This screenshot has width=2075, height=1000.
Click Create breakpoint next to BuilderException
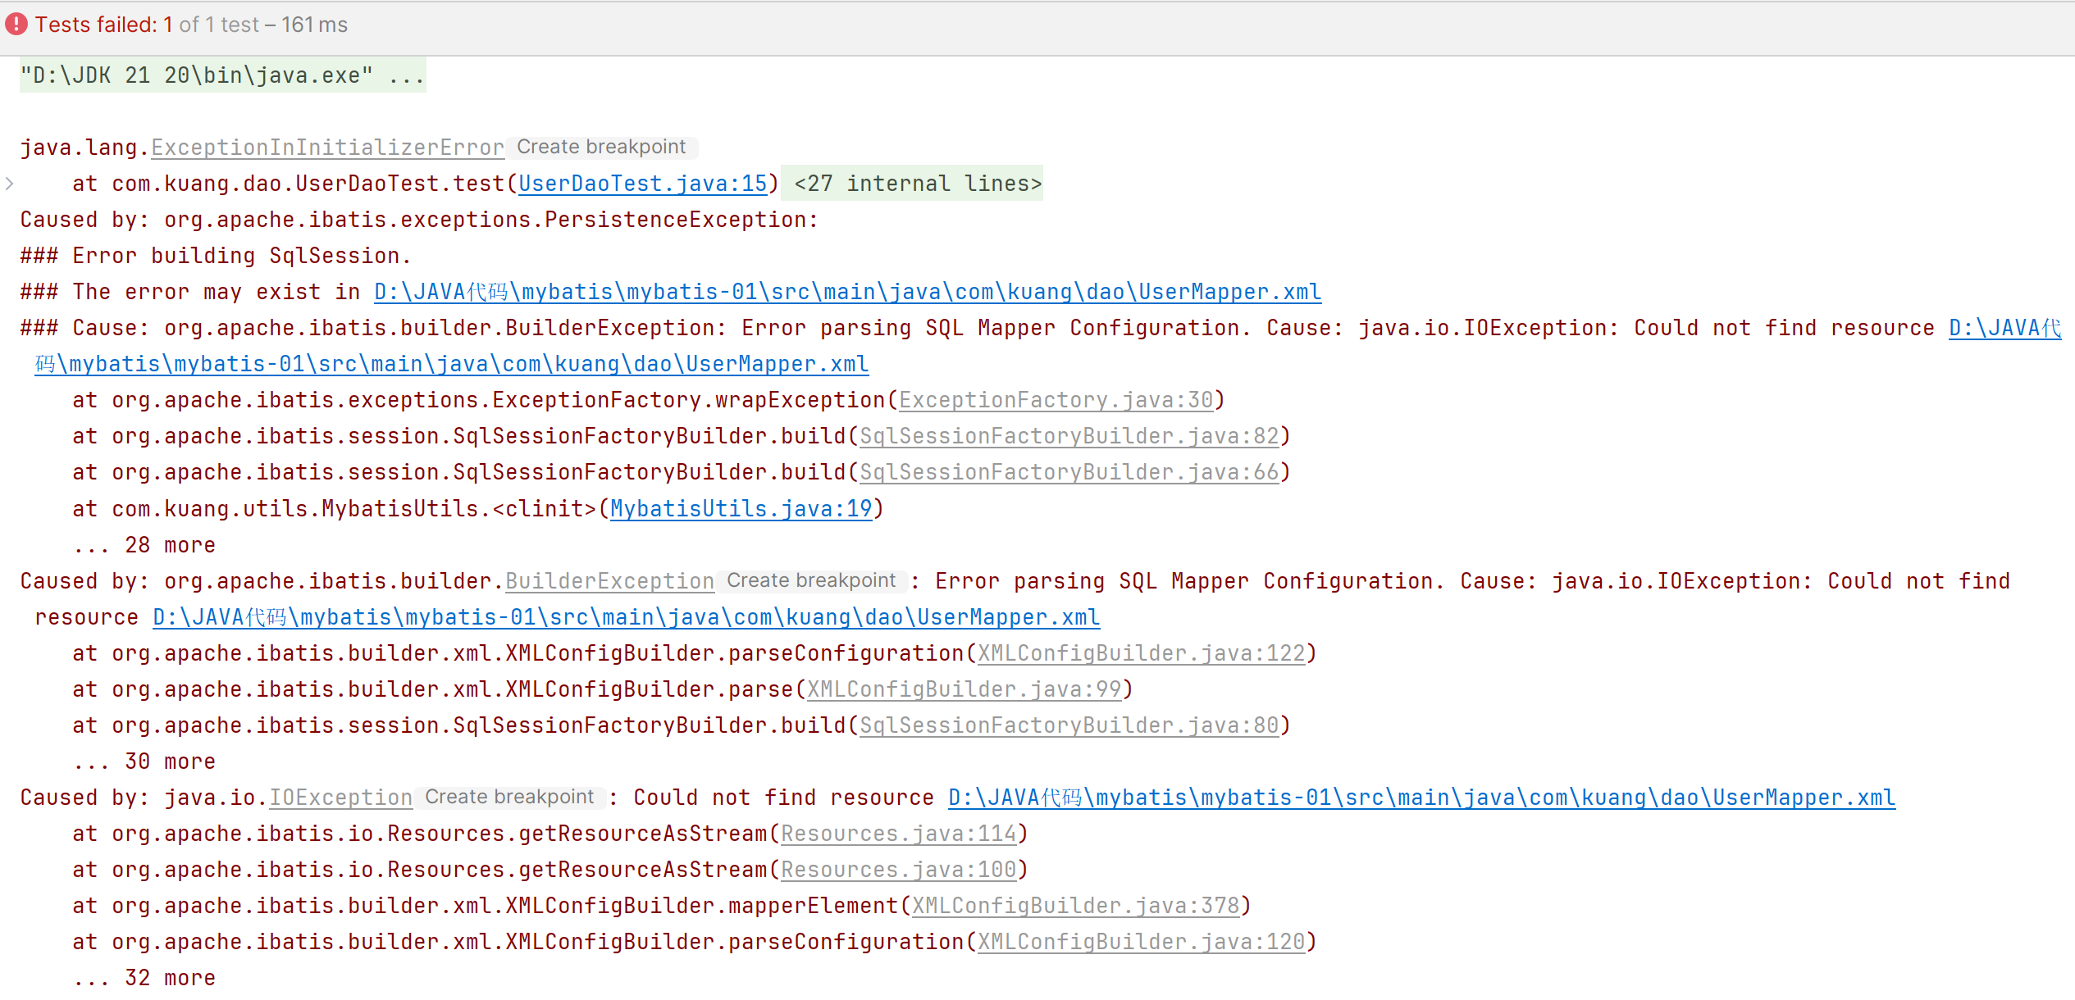click(811, 581)
